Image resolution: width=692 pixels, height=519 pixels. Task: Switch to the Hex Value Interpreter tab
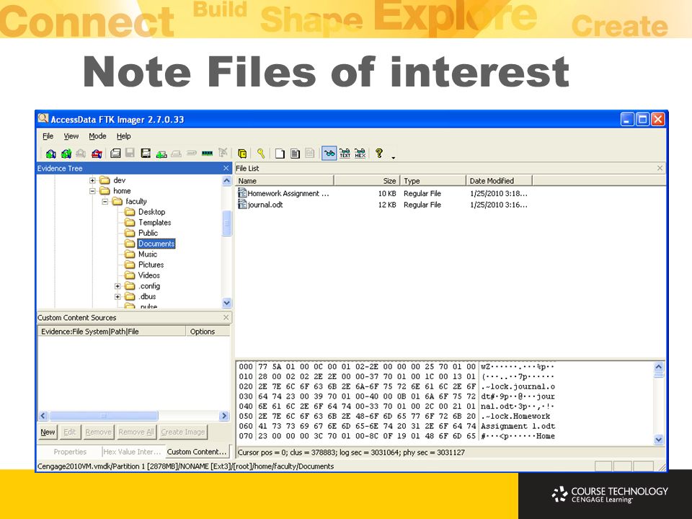[133, 451]
